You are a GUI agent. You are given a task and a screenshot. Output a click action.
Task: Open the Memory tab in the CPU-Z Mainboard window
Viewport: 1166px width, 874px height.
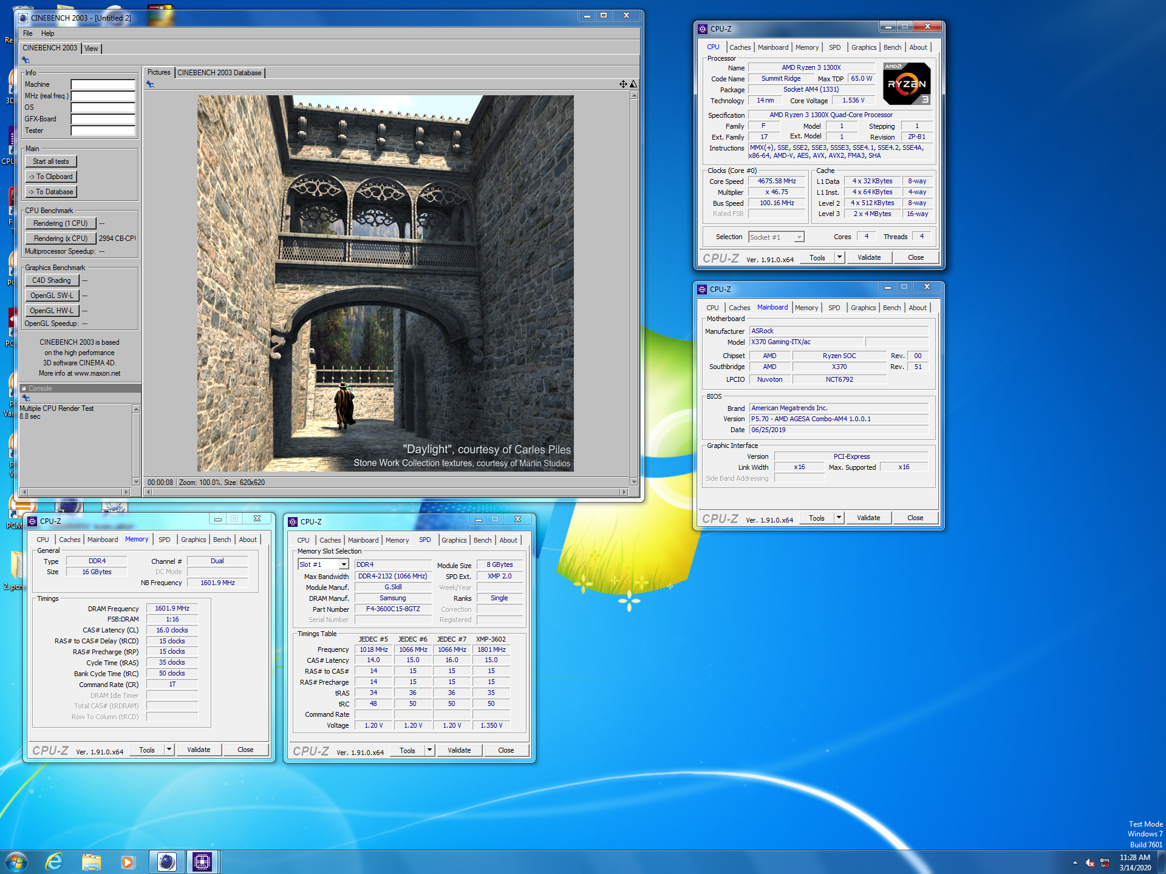(x=806, y=308)
